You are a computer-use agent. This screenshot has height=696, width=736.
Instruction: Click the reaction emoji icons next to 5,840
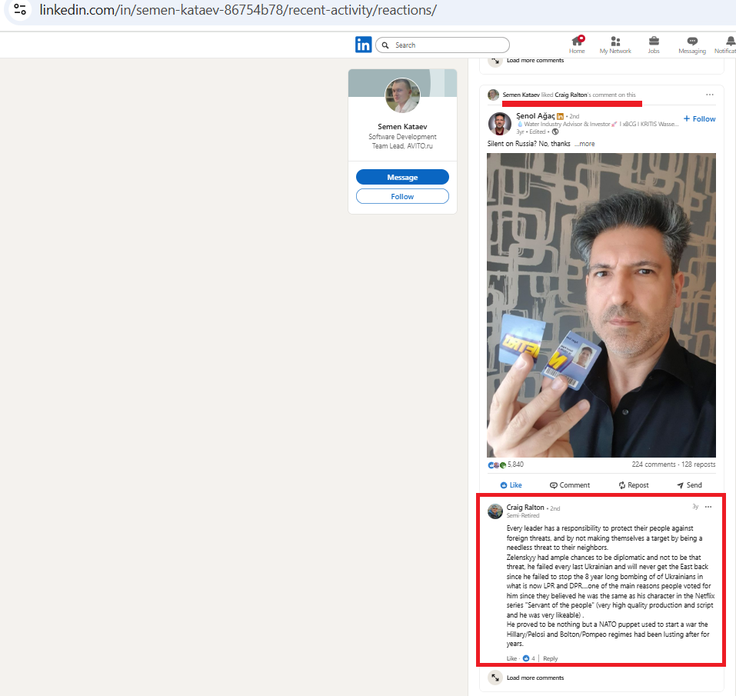click(x=497, y=465)
